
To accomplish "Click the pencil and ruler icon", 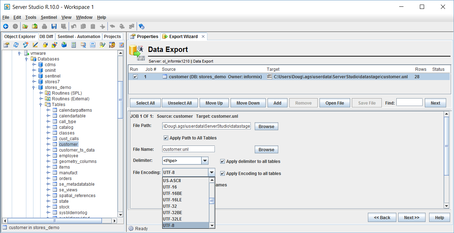I will (x=35, y=45).
